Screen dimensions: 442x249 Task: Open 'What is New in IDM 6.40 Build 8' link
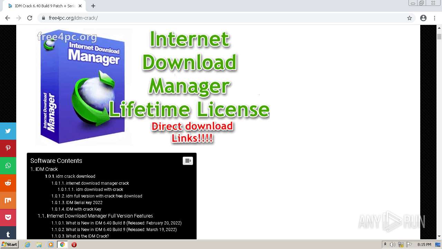(x=116, y=223)
